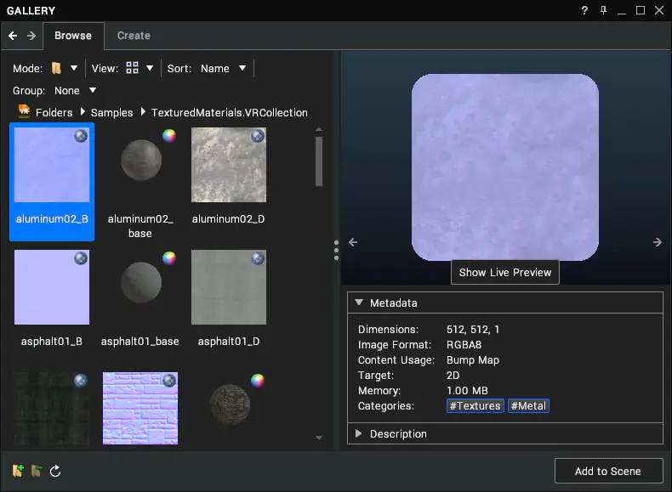Viewport: 672px width, 492px height.
Task: Pin the Gallery window
Action: point(603,10)
